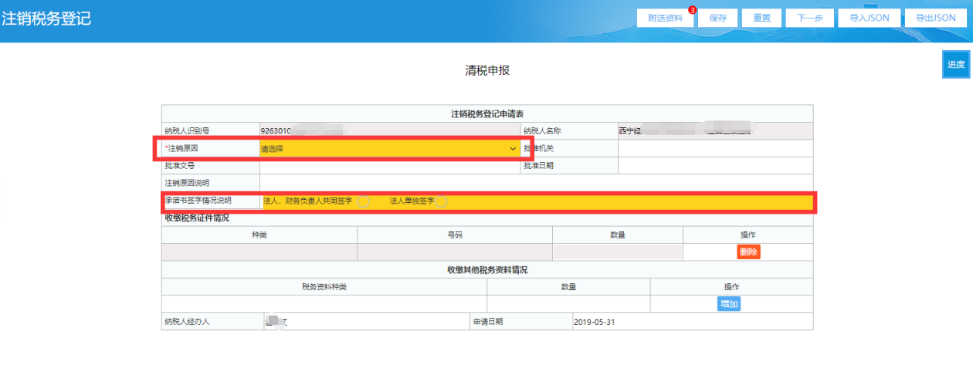Click the blue 增加 button
Image resolution: width=973 pixels, height=378 pixels.
pos(729,304)
